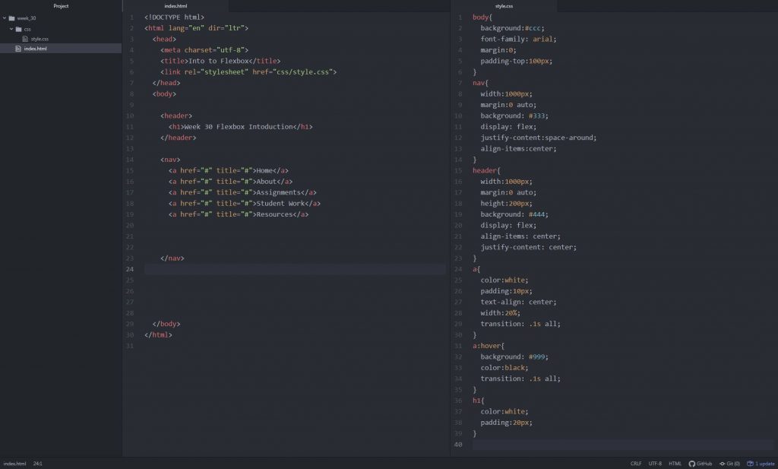Image resolution: width=778 pixels, height=469 pixels.
Task: Click the "width:20%;" declaration
Action: (500, 313)
